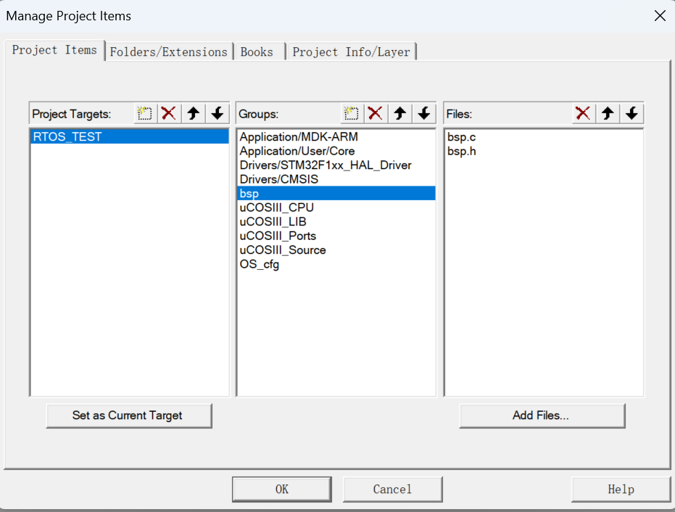Switch to the Project Items tab
Viewport: 675px width, 512px height.
click(54, 50)
